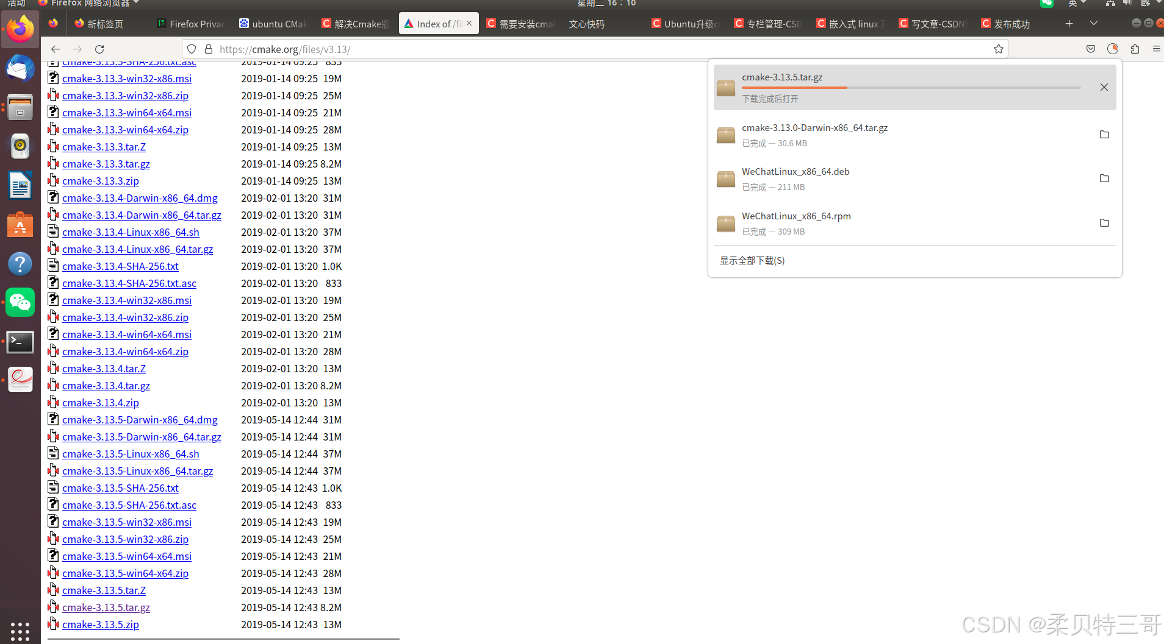This screenshot has height=644, width=1164.
Task: Download cmake-3.13.3-win64-x64.msi link
Action: pos(127,113)
